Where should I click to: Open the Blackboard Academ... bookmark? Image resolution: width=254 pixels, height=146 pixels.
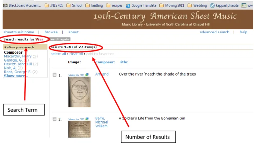click(x=22, y=5)
